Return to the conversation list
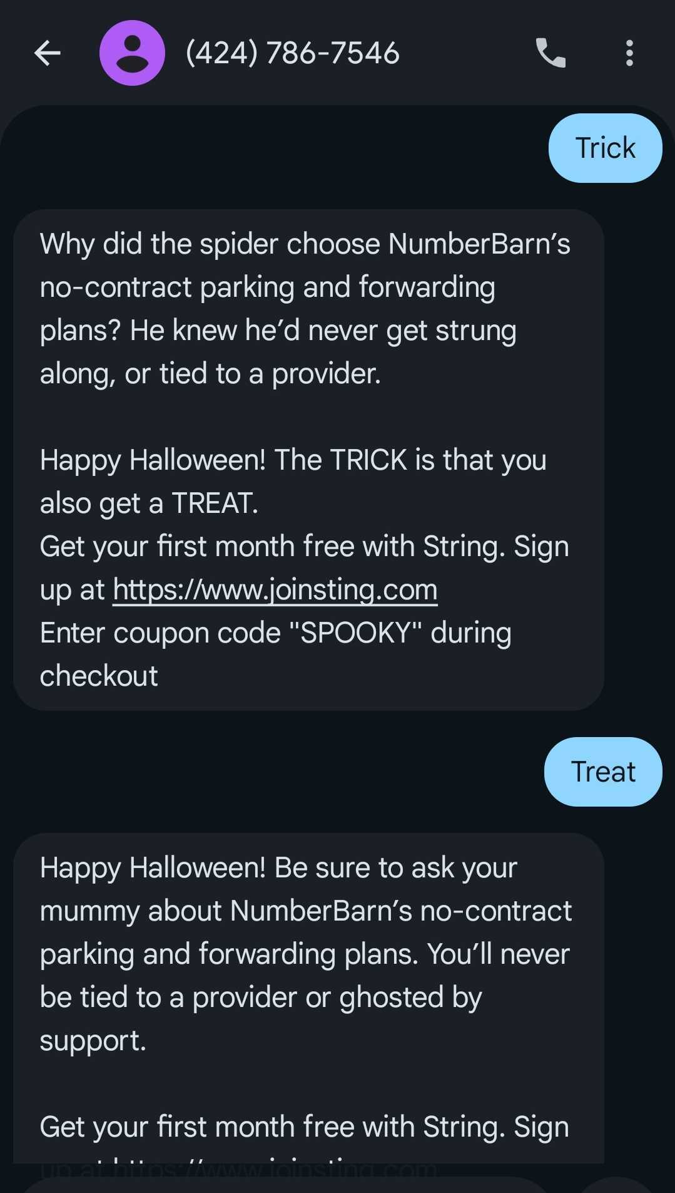Image resolution: width=675 pixels, height=1193 pixels. pyautogui.click(x=47, y=53)
